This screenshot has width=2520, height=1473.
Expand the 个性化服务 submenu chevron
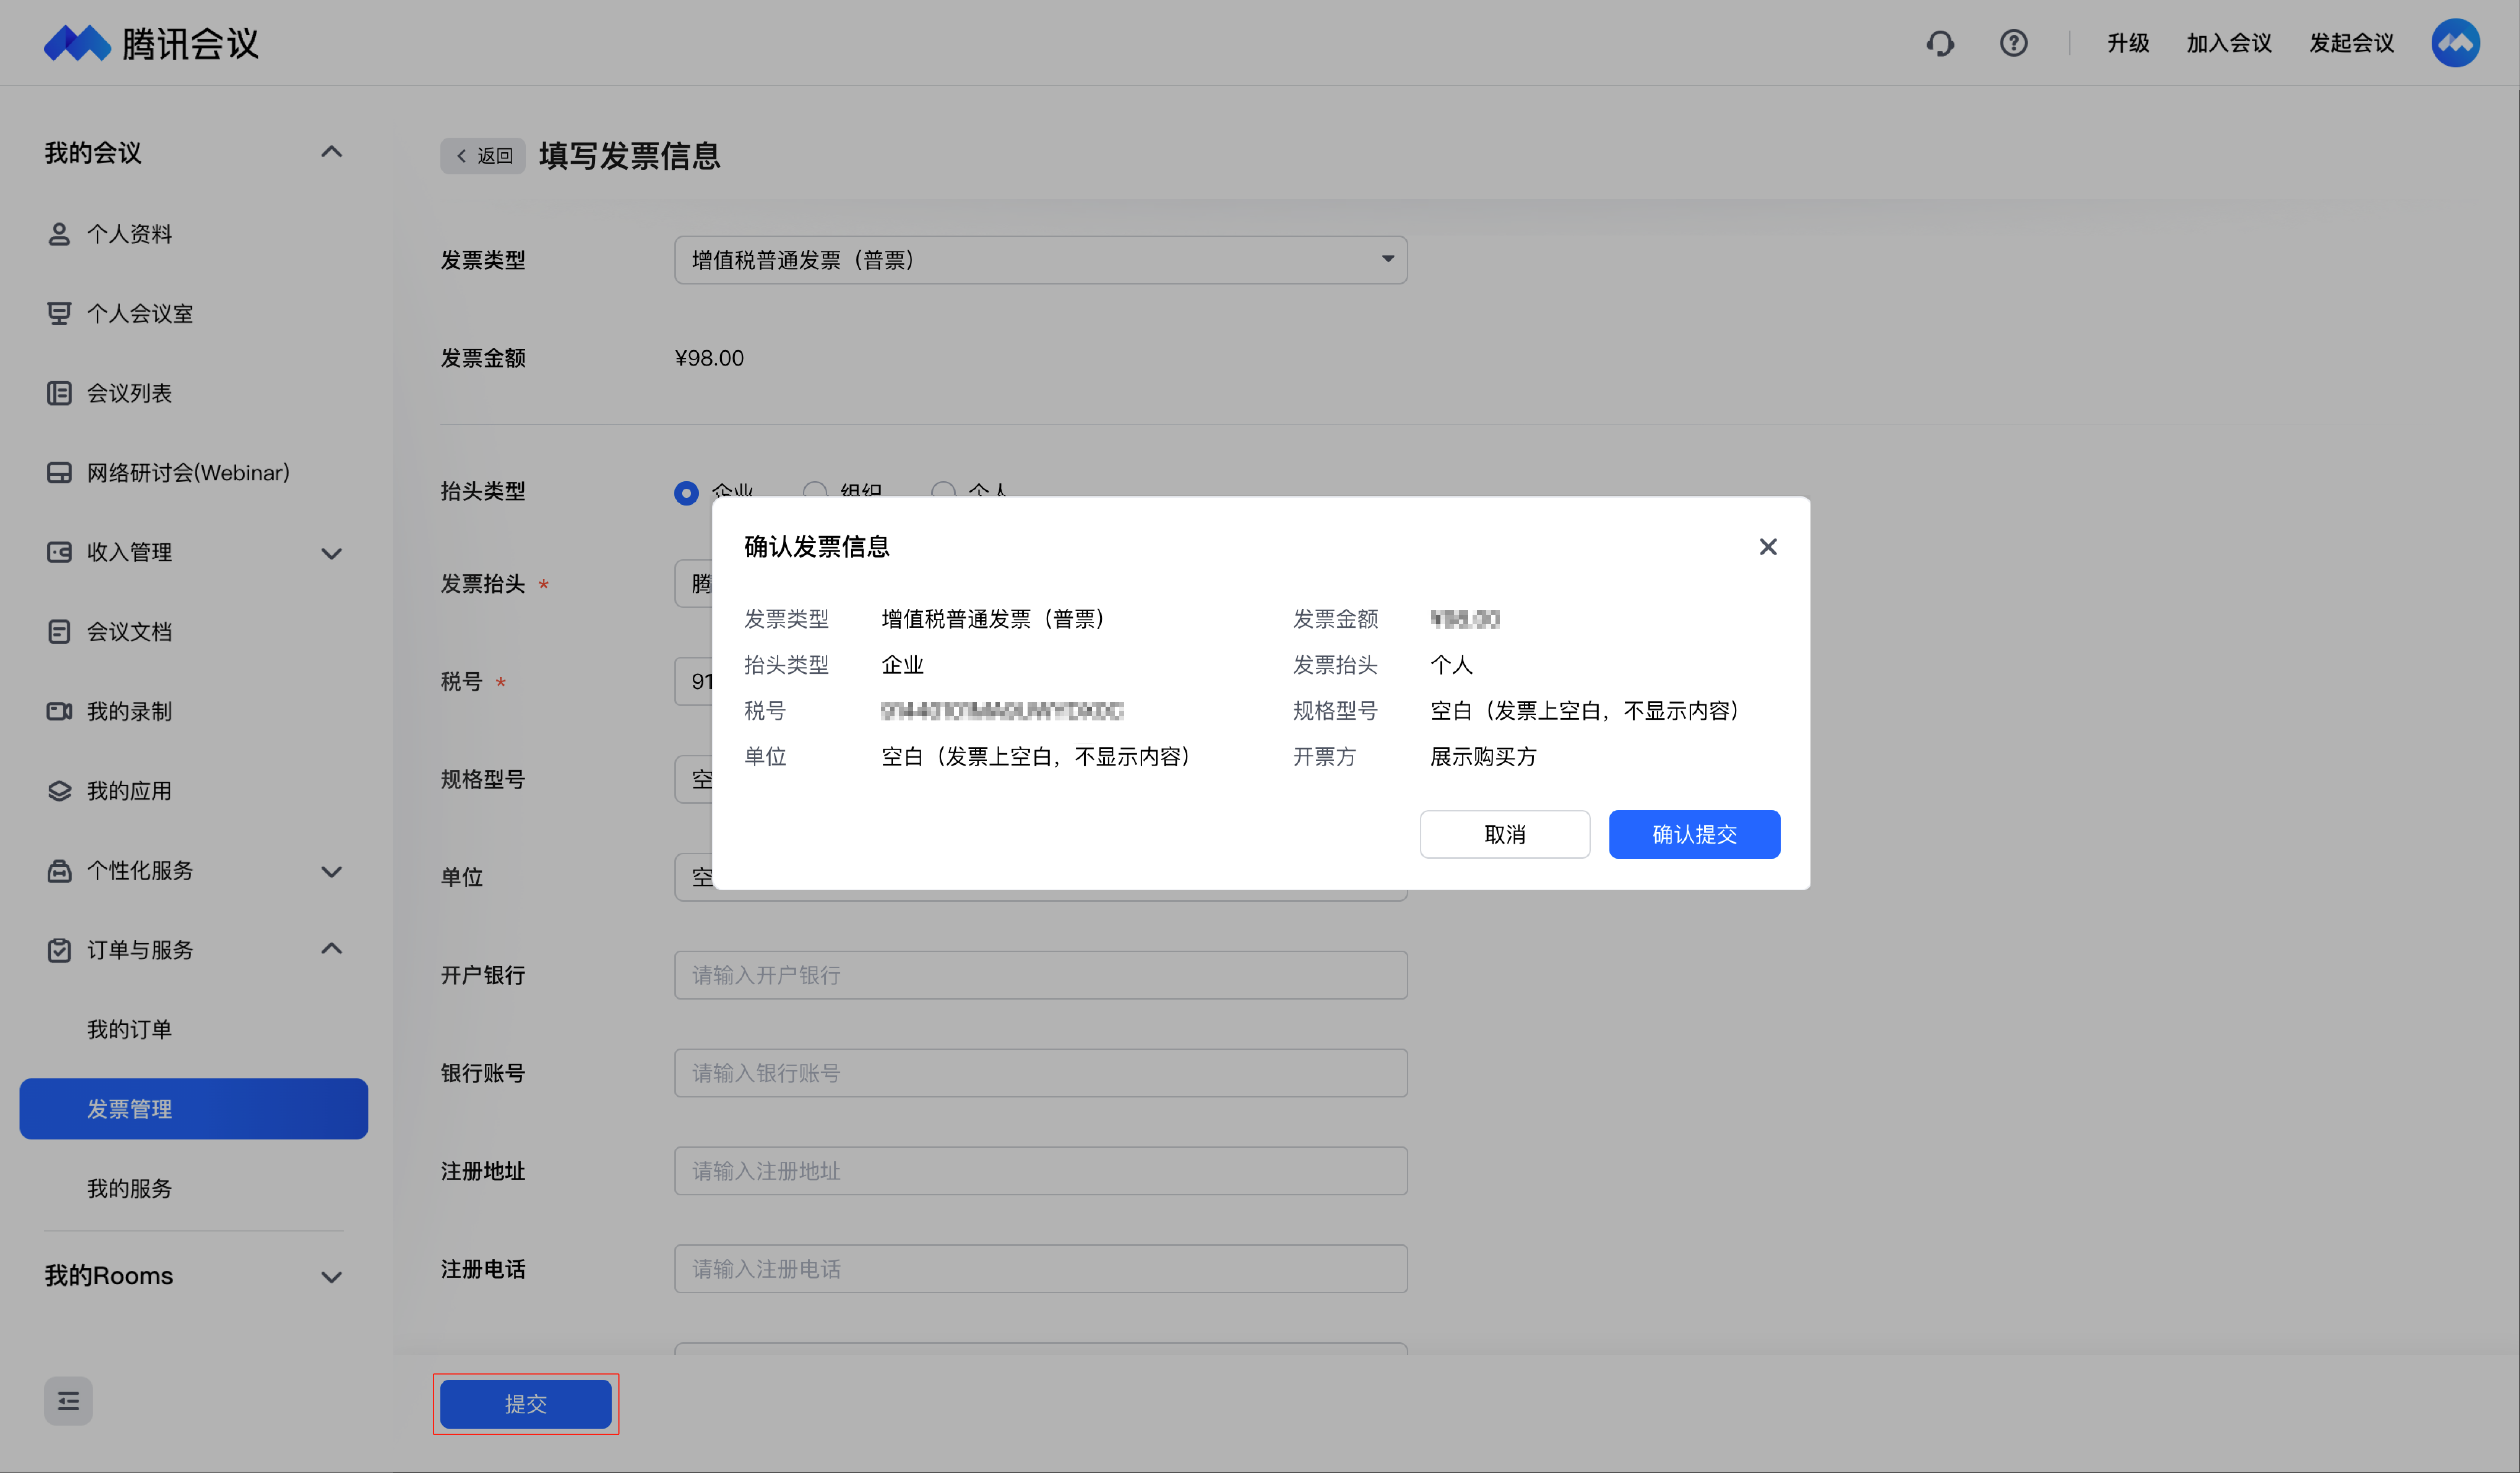[331, 871]
